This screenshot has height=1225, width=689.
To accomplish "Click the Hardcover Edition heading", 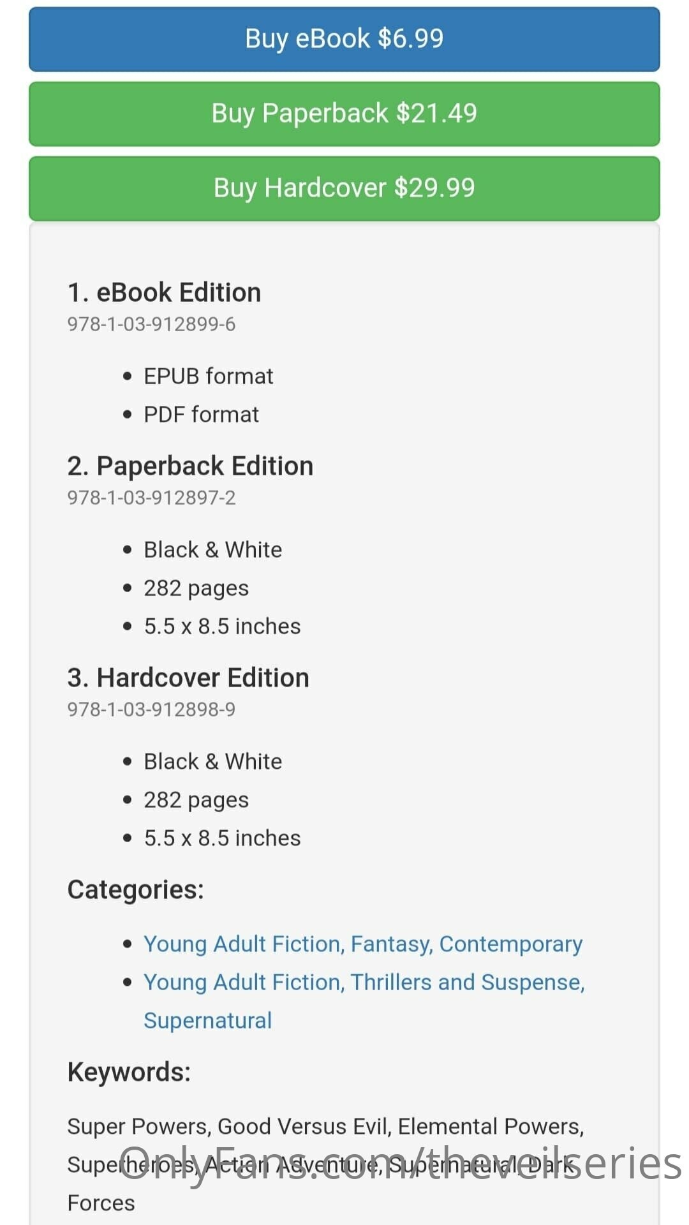I will pos(188,678).
